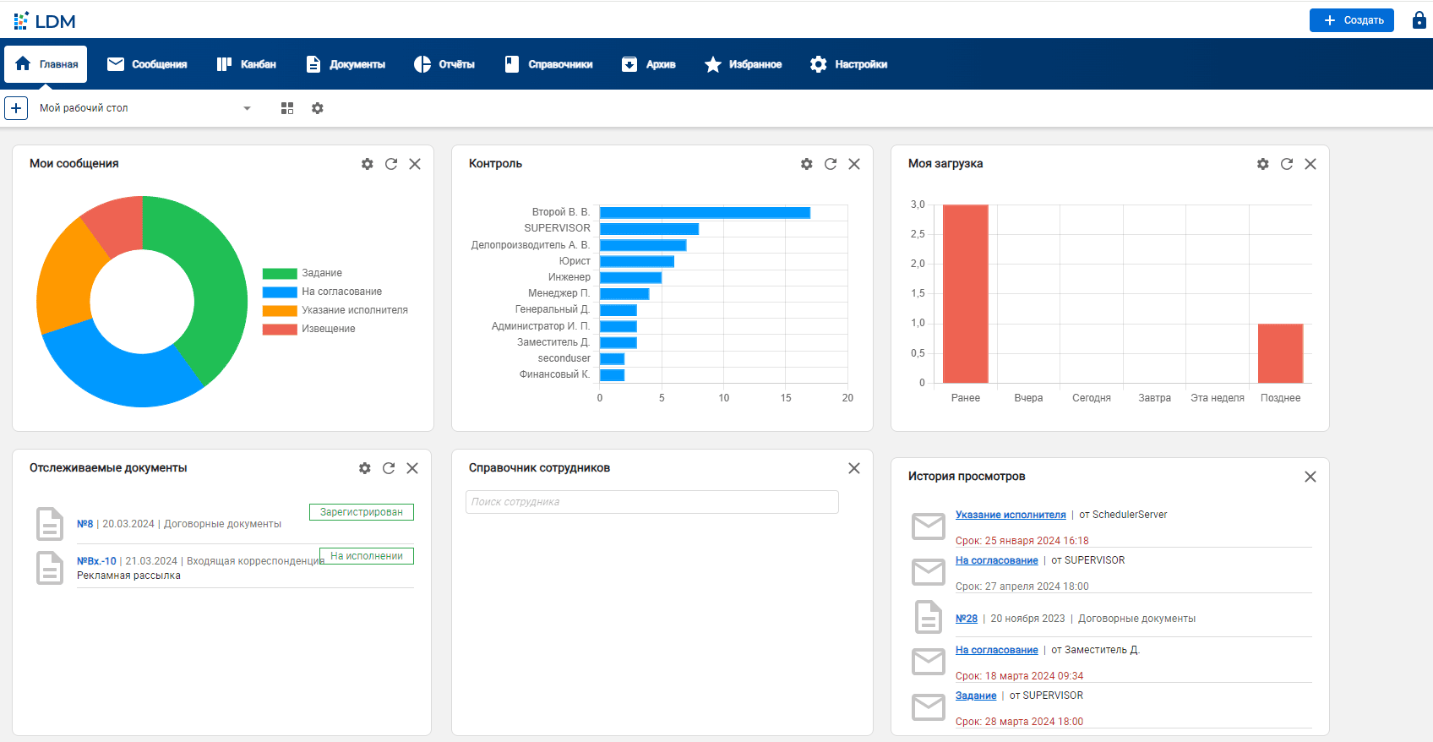
Task: Refresh the Контроль widget
Action: pyautogui.click(x=831, y=164)
